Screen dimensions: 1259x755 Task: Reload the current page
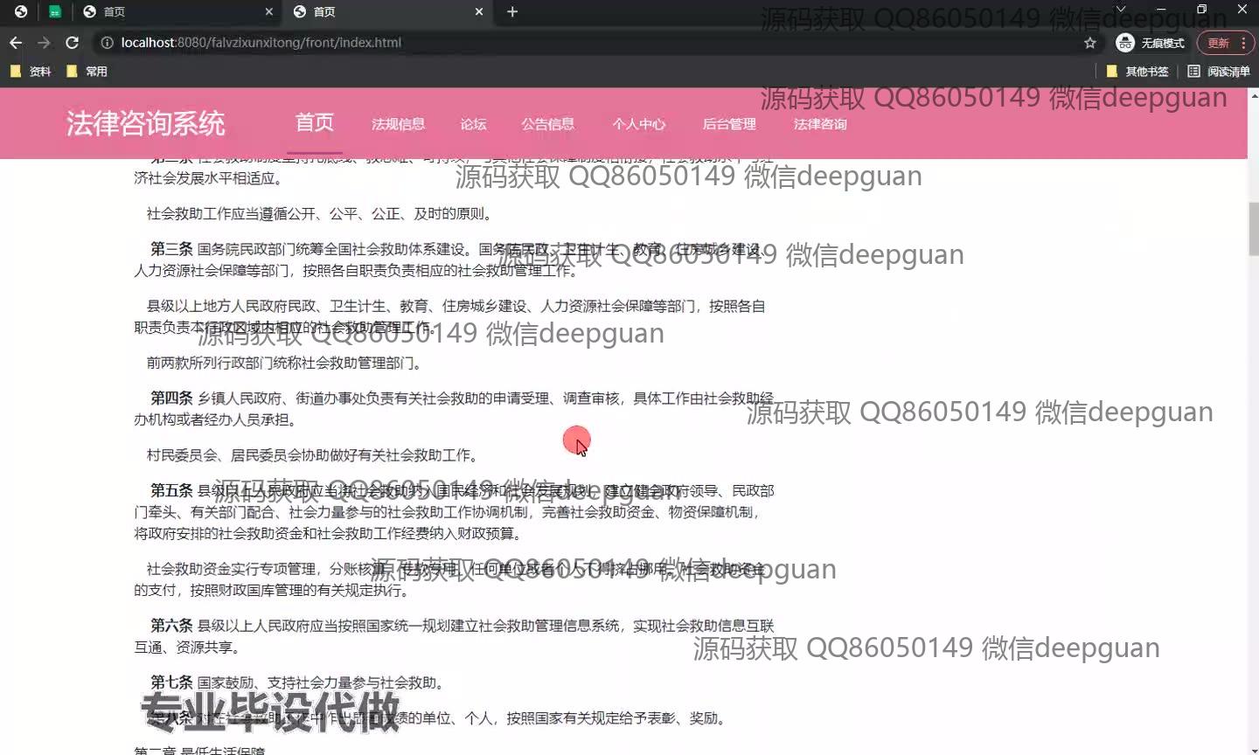pyautogui.click(x=73, y=43)
